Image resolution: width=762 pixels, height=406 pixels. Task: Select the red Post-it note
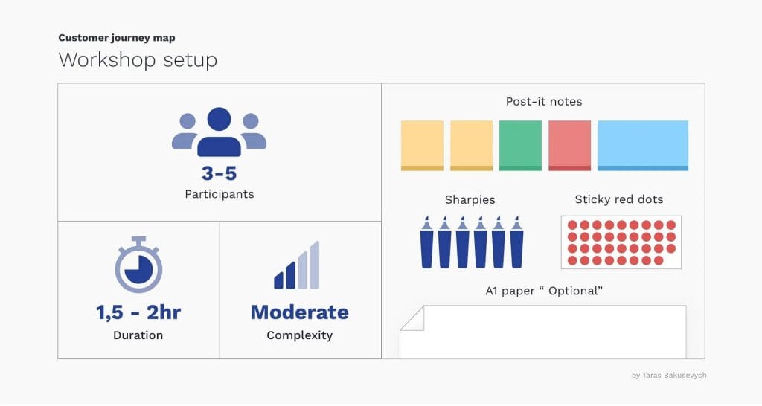[569, 146]
